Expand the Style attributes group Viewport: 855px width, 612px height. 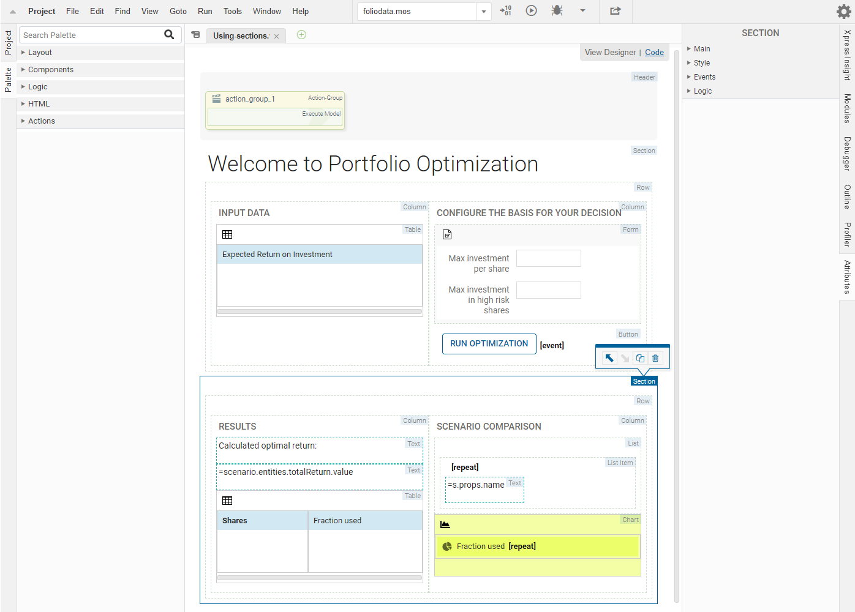coord(701,63)
